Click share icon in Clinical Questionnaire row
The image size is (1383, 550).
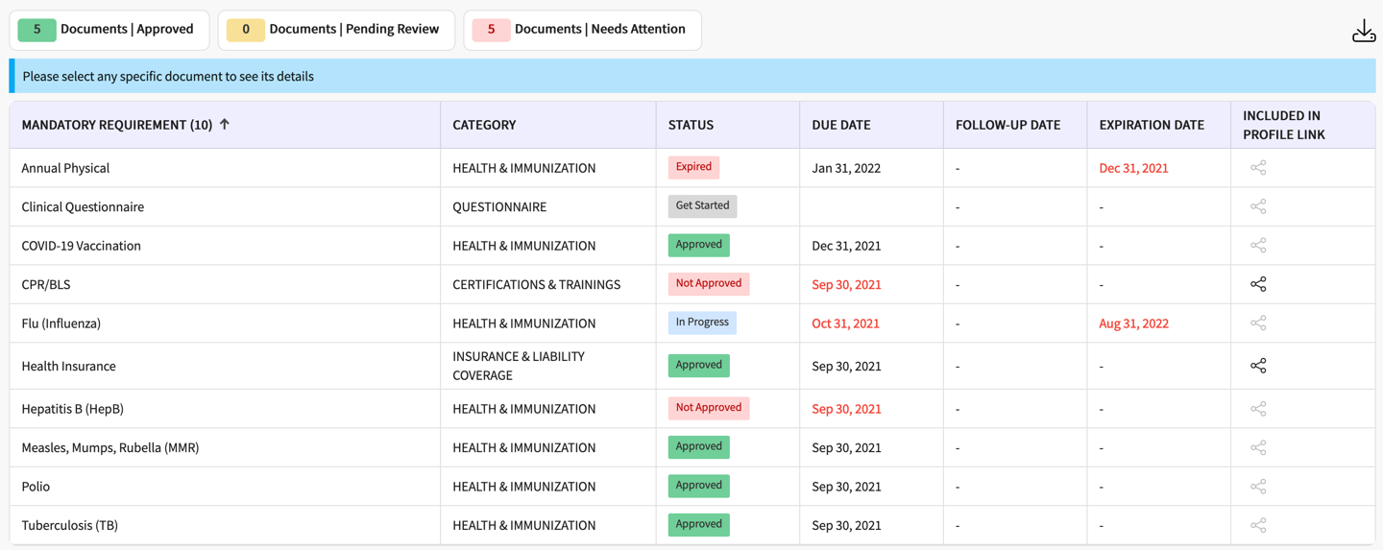click(1258, 206)
